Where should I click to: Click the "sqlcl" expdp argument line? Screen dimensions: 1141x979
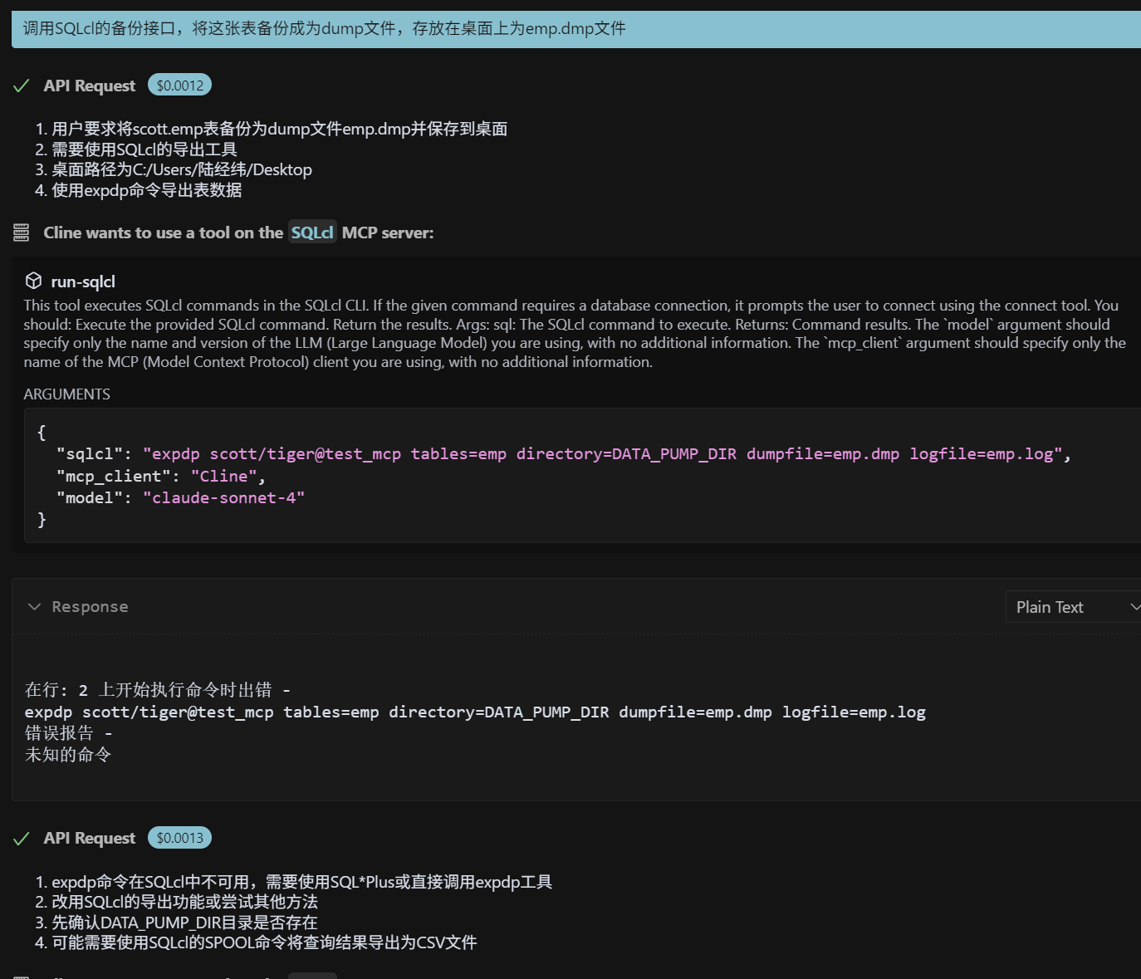click(x=563, y=454)
